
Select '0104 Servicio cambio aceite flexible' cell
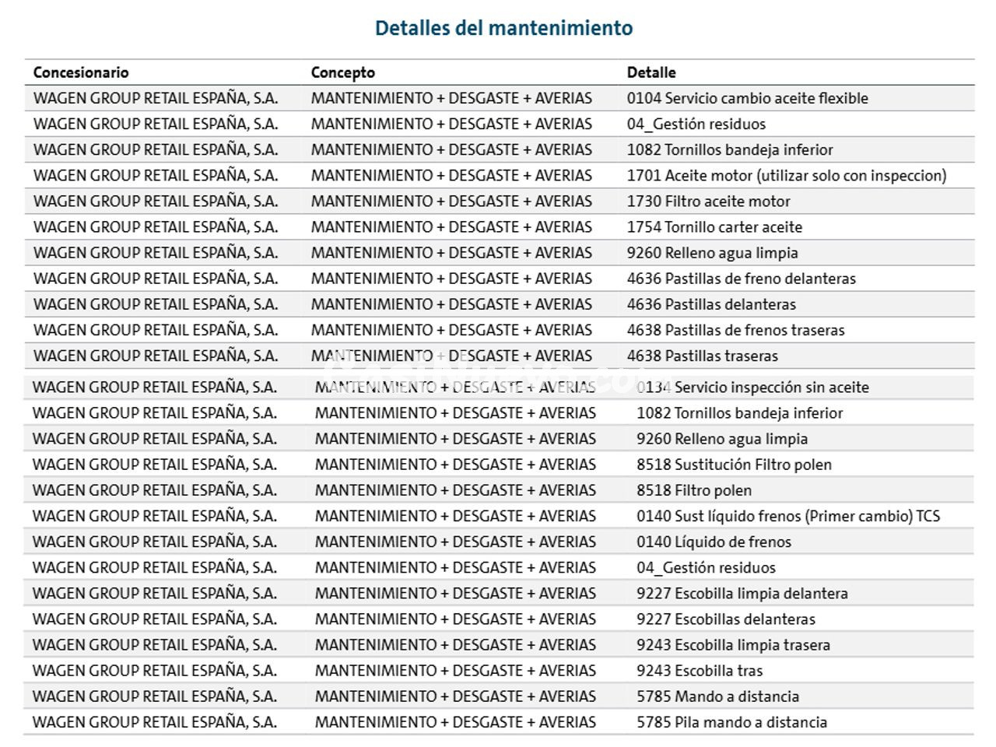coord(747,98)
